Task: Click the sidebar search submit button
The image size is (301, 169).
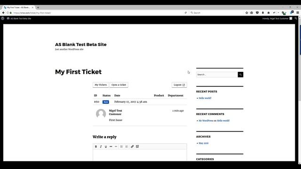Action: pos(240,75)
